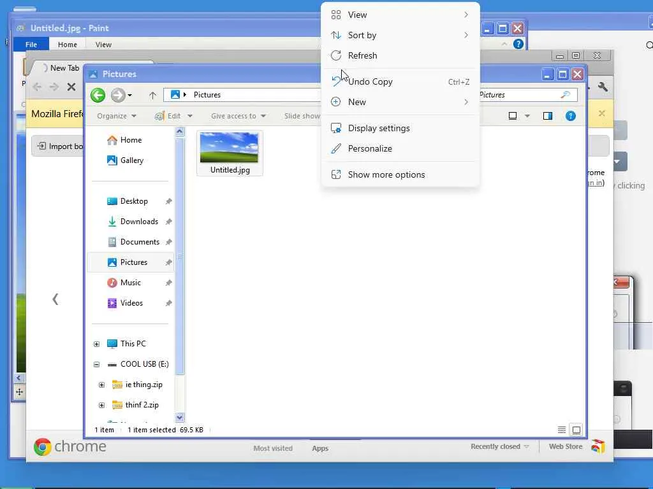Open Web Store link
The image size is (653, 489).
pos(576,446)
